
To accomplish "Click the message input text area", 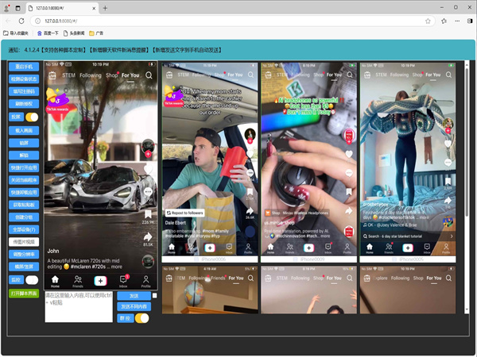I will click(78, 306).
